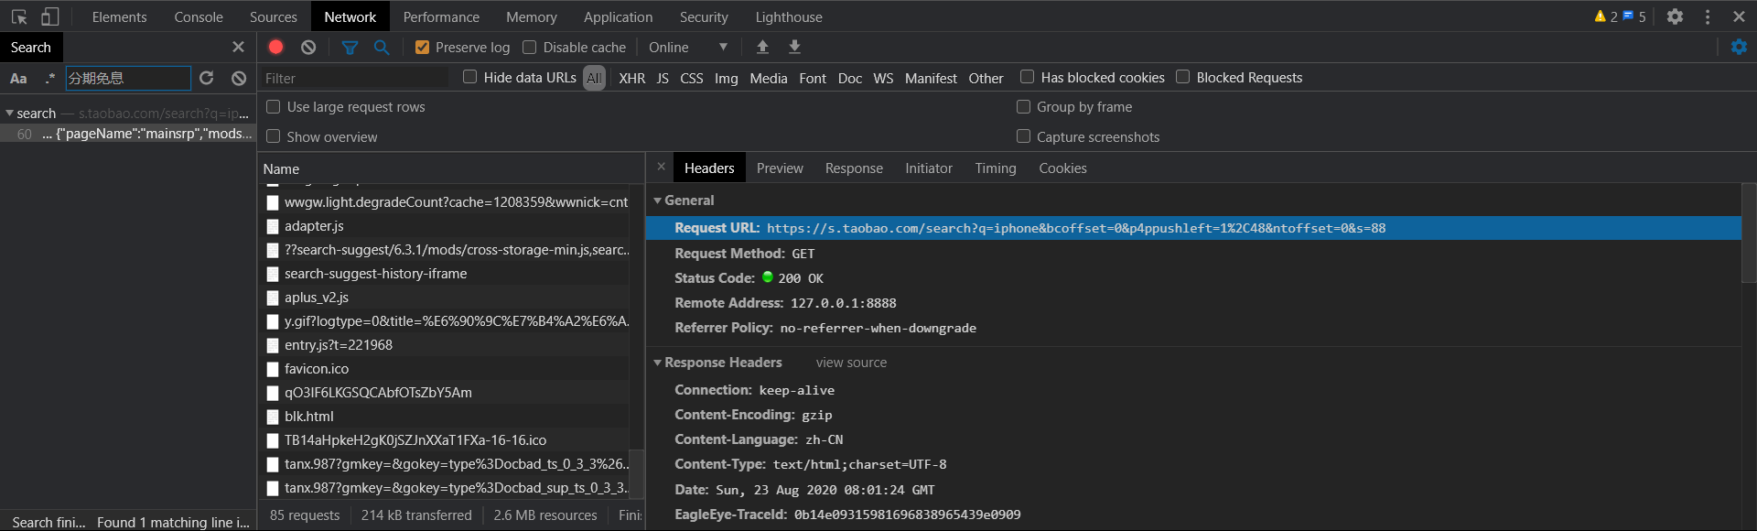
Task: Select the Request URL row
Action: point(1193,228)
